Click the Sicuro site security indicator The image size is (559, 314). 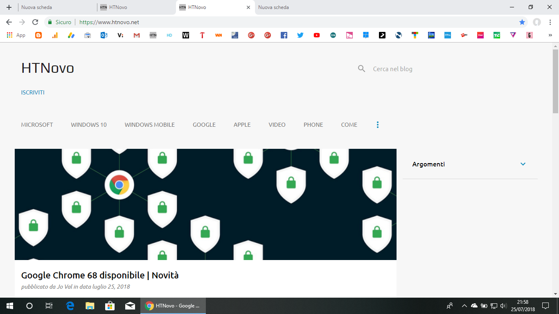60,22
